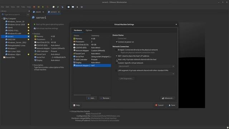Click the hardware list horizontal scrollbar
The image size is (229, 129).
pyautogui.click(x=82, y=95)
